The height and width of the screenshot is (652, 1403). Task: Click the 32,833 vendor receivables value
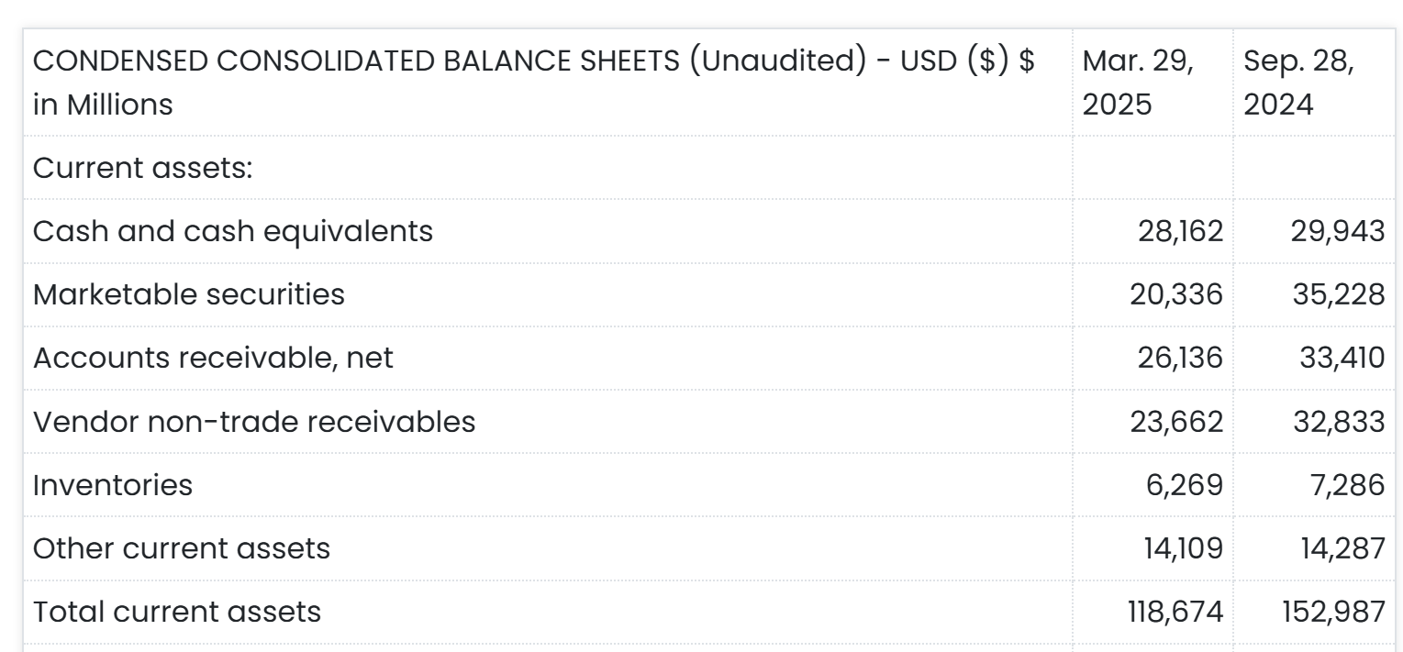tap(1341, 421)
